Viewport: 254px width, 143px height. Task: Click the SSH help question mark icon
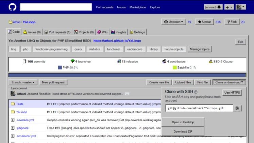click(196, 92)
